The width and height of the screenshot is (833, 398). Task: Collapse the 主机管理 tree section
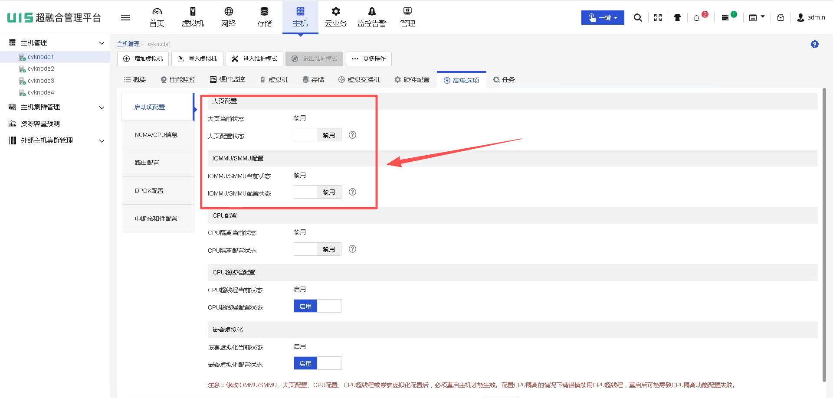pos(102,43)
